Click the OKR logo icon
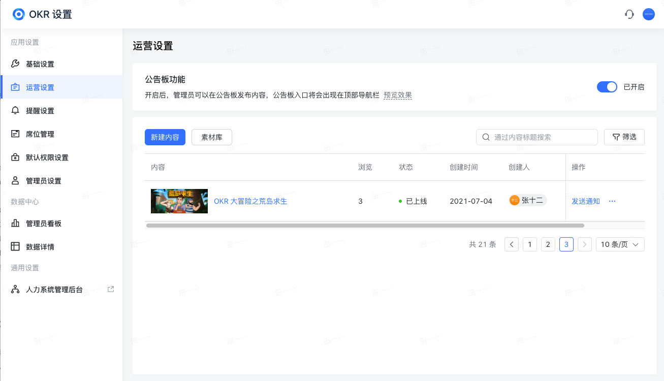Screen dimensions: 664x381 [19, 14]
